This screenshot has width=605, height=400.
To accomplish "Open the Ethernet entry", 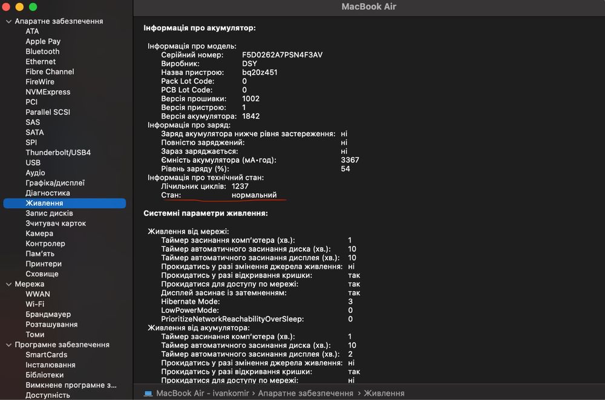I will click(x=41, y=61).
